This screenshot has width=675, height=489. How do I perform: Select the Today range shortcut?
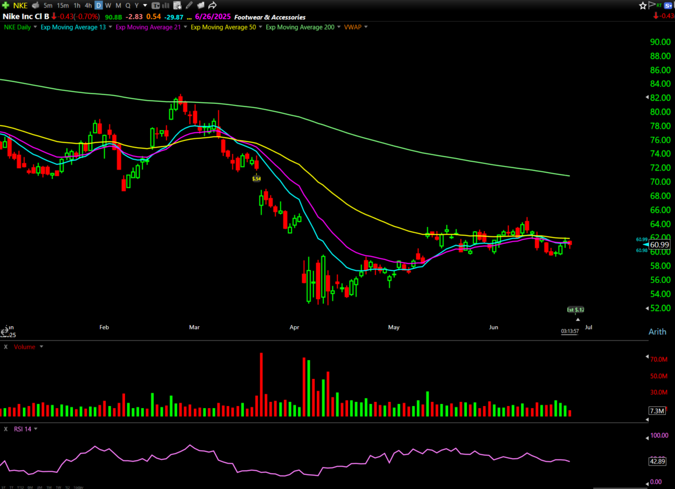[78, 487]
